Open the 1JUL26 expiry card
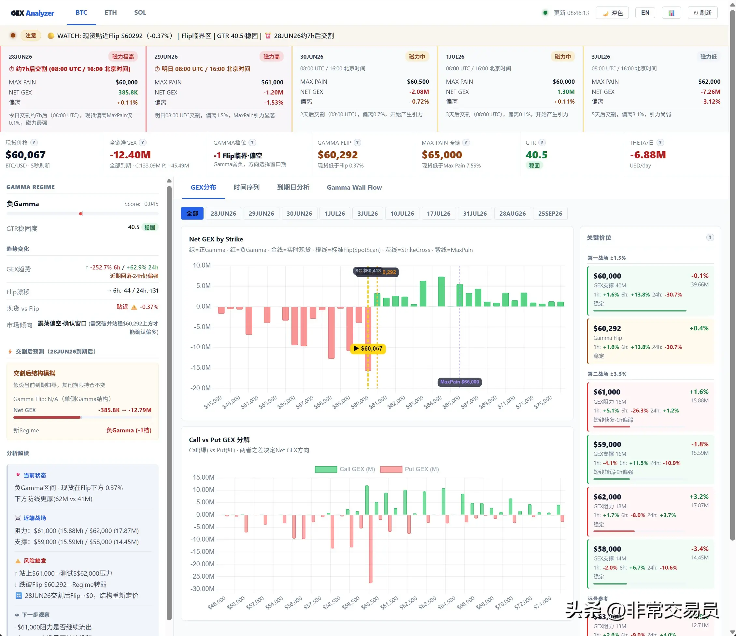This screenshot has height=636, width=736. click(510, 89)
